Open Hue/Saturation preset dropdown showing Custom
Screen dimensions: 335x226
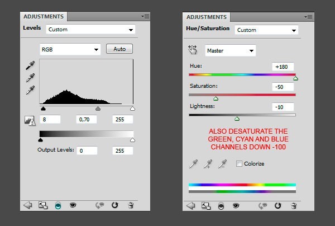pos(266,30)
